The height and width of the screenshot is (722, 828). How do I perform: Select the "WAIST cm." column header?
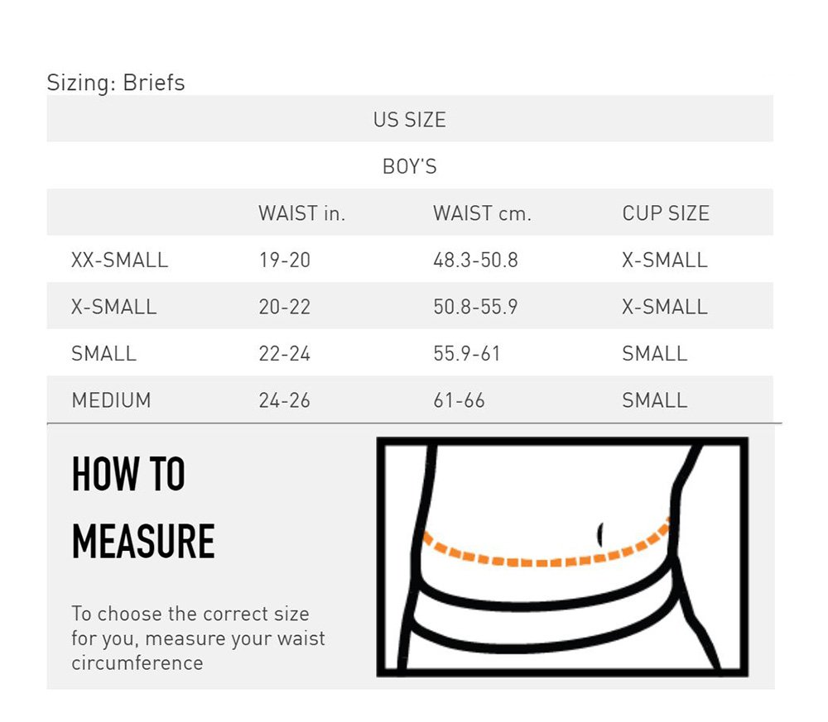tap(482, 213)
